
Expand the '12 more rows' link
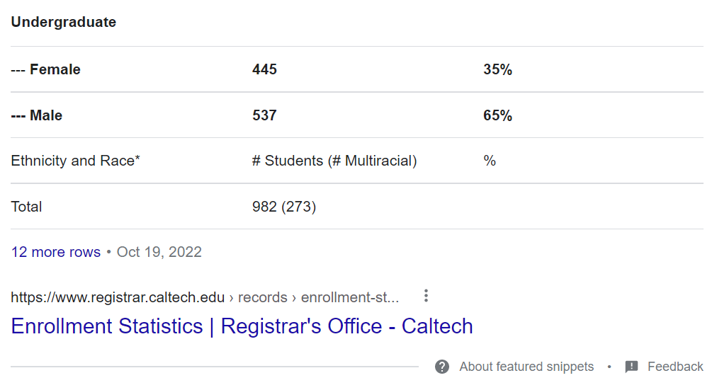click(56, 252)
